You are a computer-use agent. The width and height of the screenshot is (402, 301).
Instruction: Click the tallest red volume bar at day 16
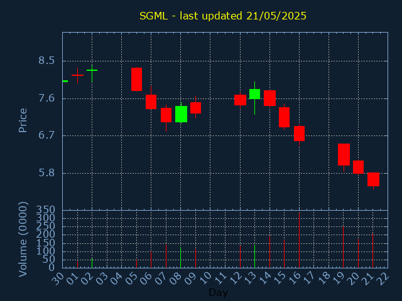pos(299,240)
